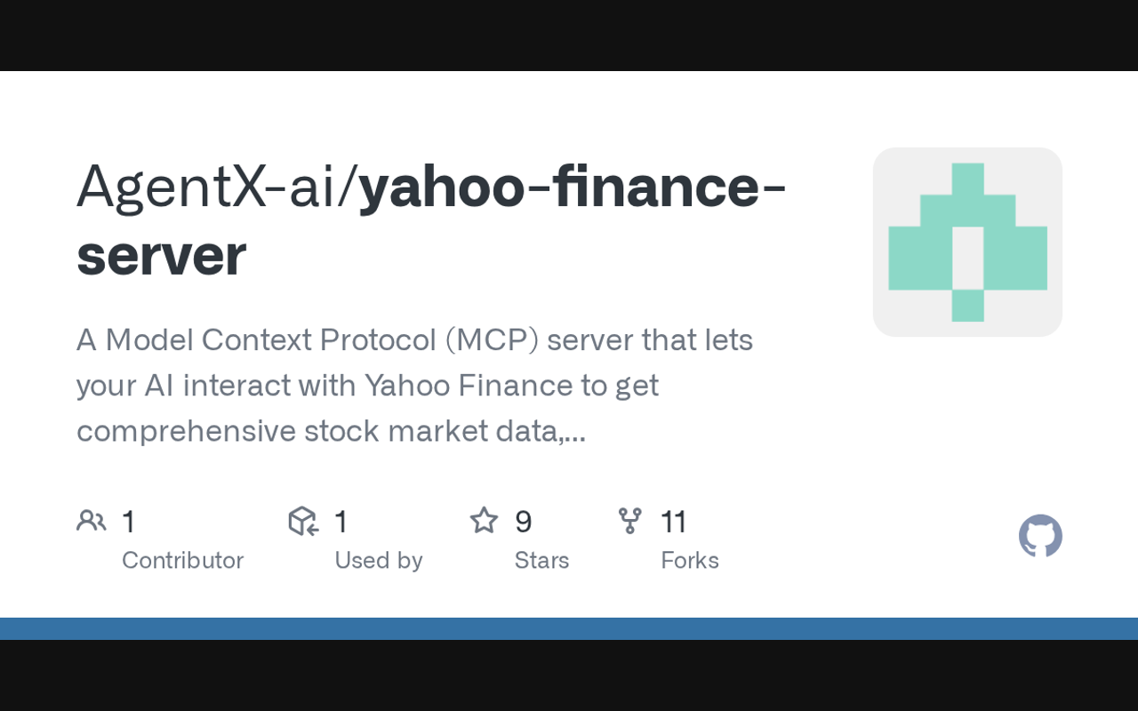
Task: Click the bold 'yahoo-finance-' title text
Action: tap(573, 188)
